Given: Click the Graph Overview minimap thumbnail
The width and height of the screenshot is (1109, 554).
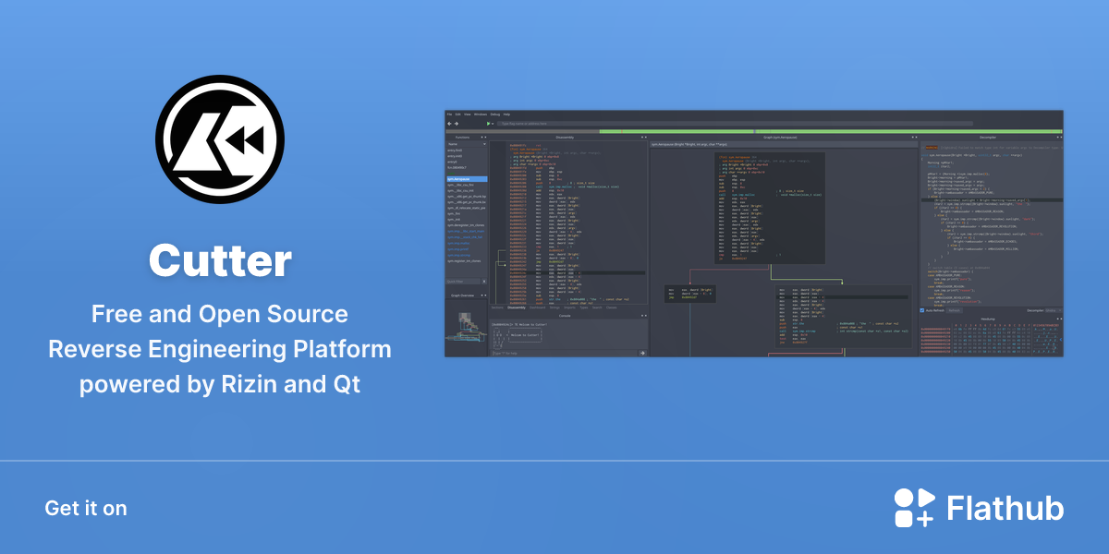Looking at the screenshot, I should click(x=466, y=326).
